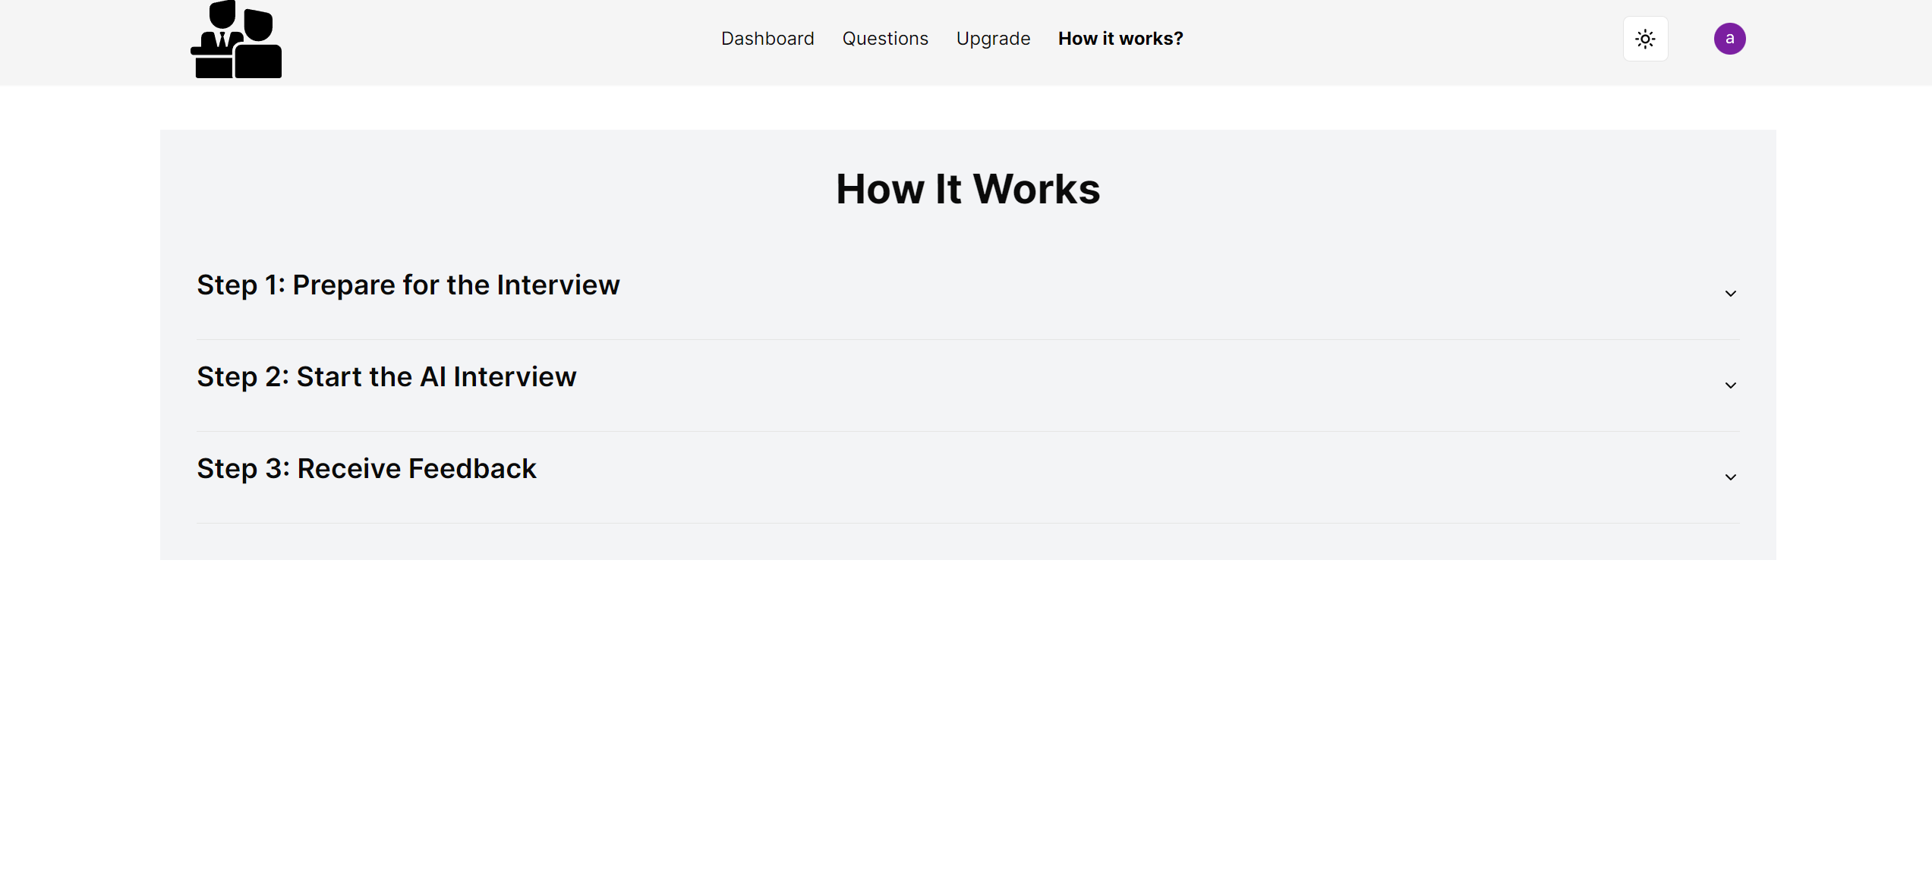Click Step 1: Prepare for the Interview heading
Image resolution: width=1932 pixels, height=881 pixels.
[408, 285]
